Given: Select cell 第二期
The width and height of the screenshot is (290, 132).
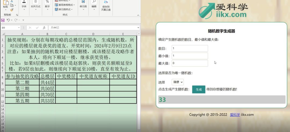Looking at the screenshot, I should click(22, 82).
